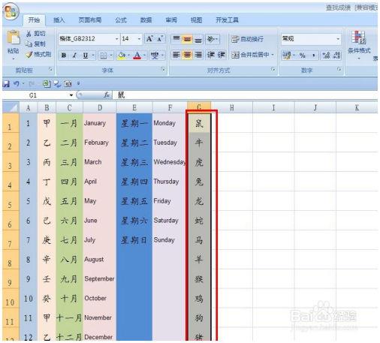Toggle Bold formatting
The image size is (380, 343).
64,55
